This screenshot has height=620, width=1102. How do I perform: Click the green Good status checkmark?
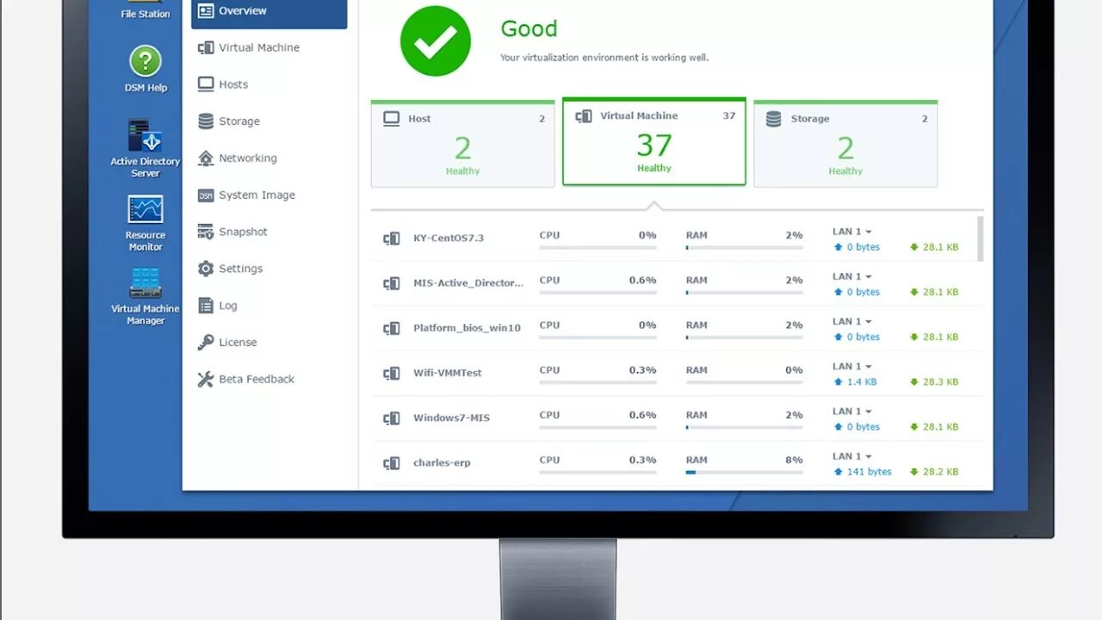click(x=436, y=40)
